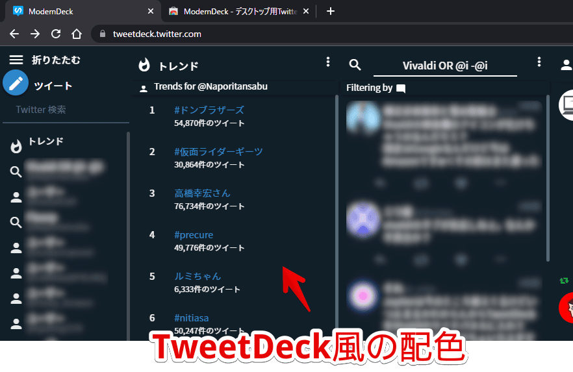This screenshot has height=372, width=573.
Task: Click the first tweet's avatar in search column
Action: point(363,118)
